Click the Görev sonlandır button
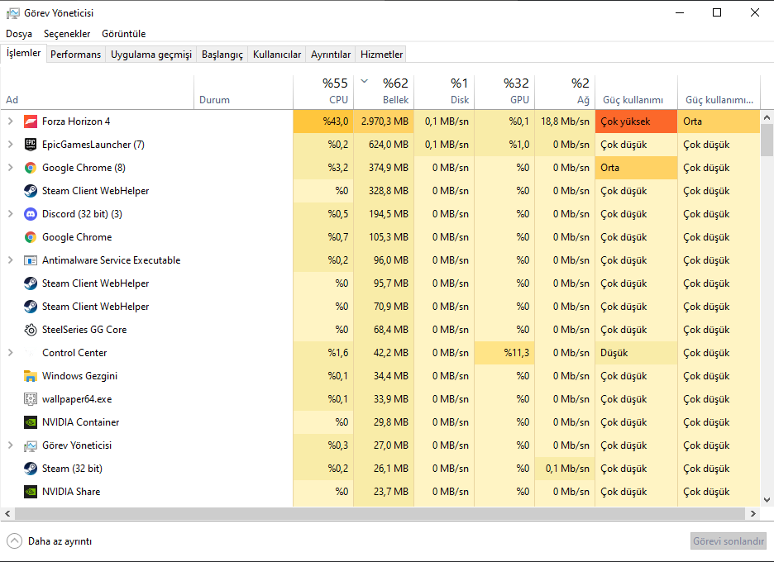 coord(729,541)
